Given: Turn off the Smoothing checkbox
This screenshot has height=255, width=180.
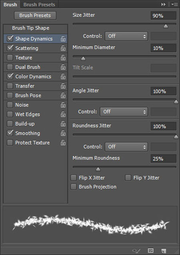Looking at the screenshot, I should pos(10,133).
